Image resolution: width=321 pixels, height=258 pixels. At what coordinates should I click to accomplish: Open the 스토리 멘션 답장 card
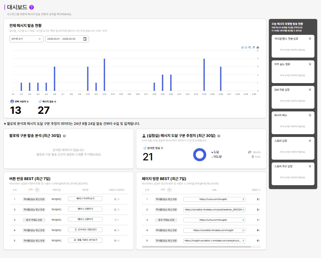click(293, 174)
